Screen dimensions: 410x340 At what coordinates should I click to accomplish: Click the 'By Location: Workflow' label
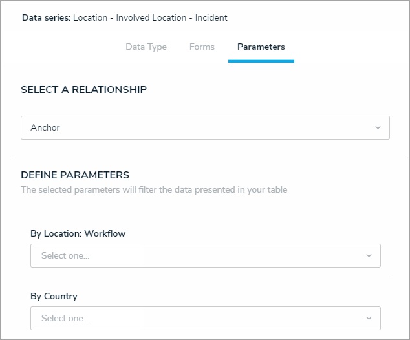(78, 233)
